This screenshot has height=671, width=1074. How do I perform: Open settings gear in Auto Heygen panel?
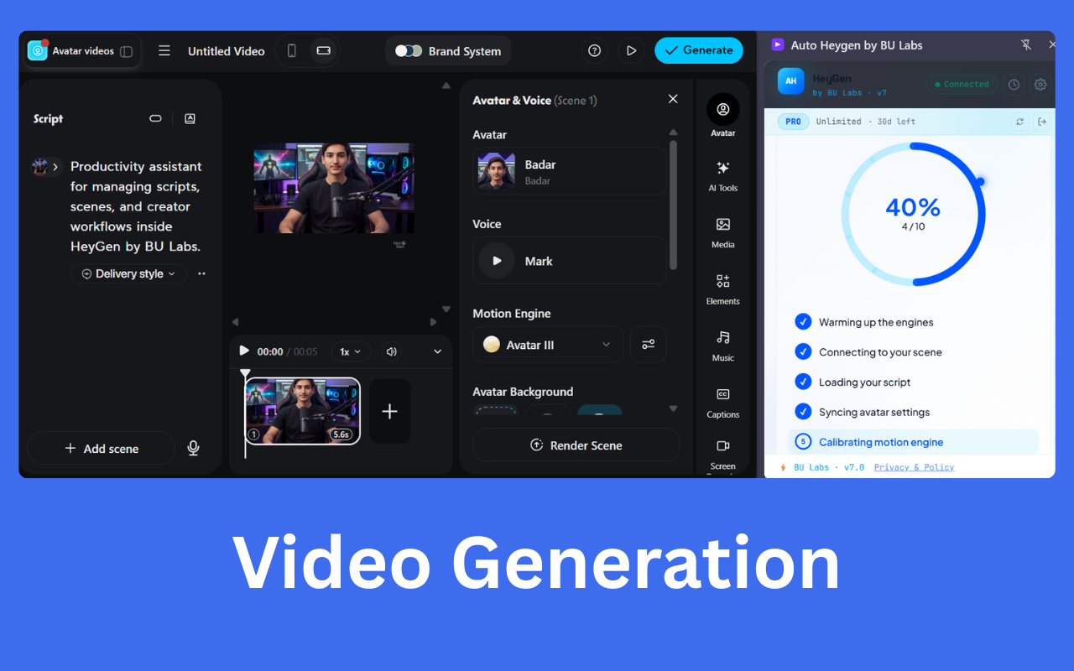click(1040, 84)
